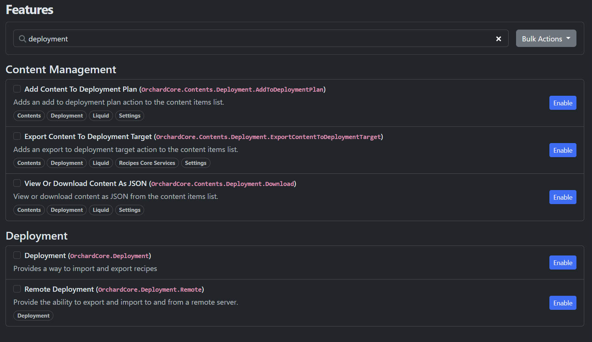Click Liquid tag under Export Content To Deployment Target
Viewport: 592px width, 342px height.
click(101, 163)
